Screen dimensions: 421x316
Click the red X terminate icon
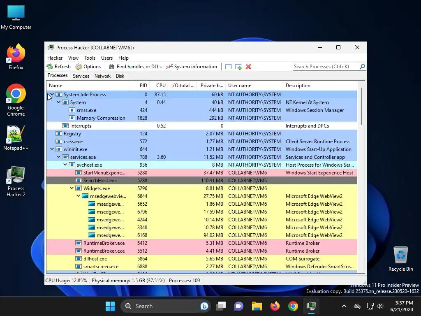[248, 67]
